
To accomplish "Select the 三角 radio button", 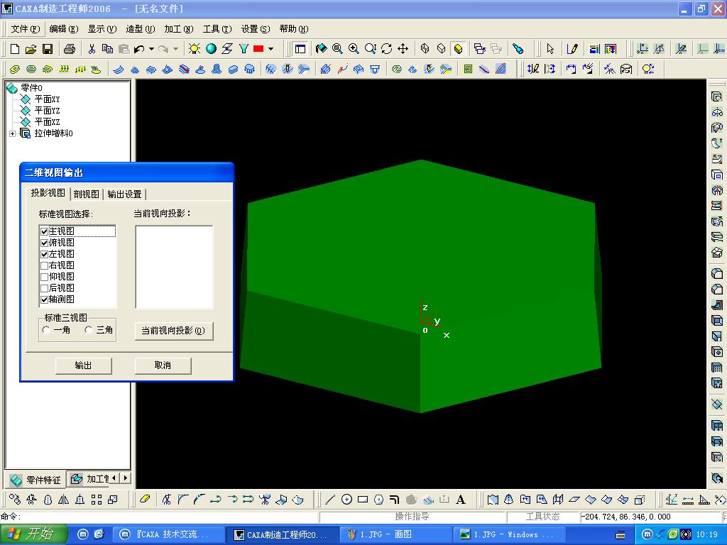I will (89, 330).
